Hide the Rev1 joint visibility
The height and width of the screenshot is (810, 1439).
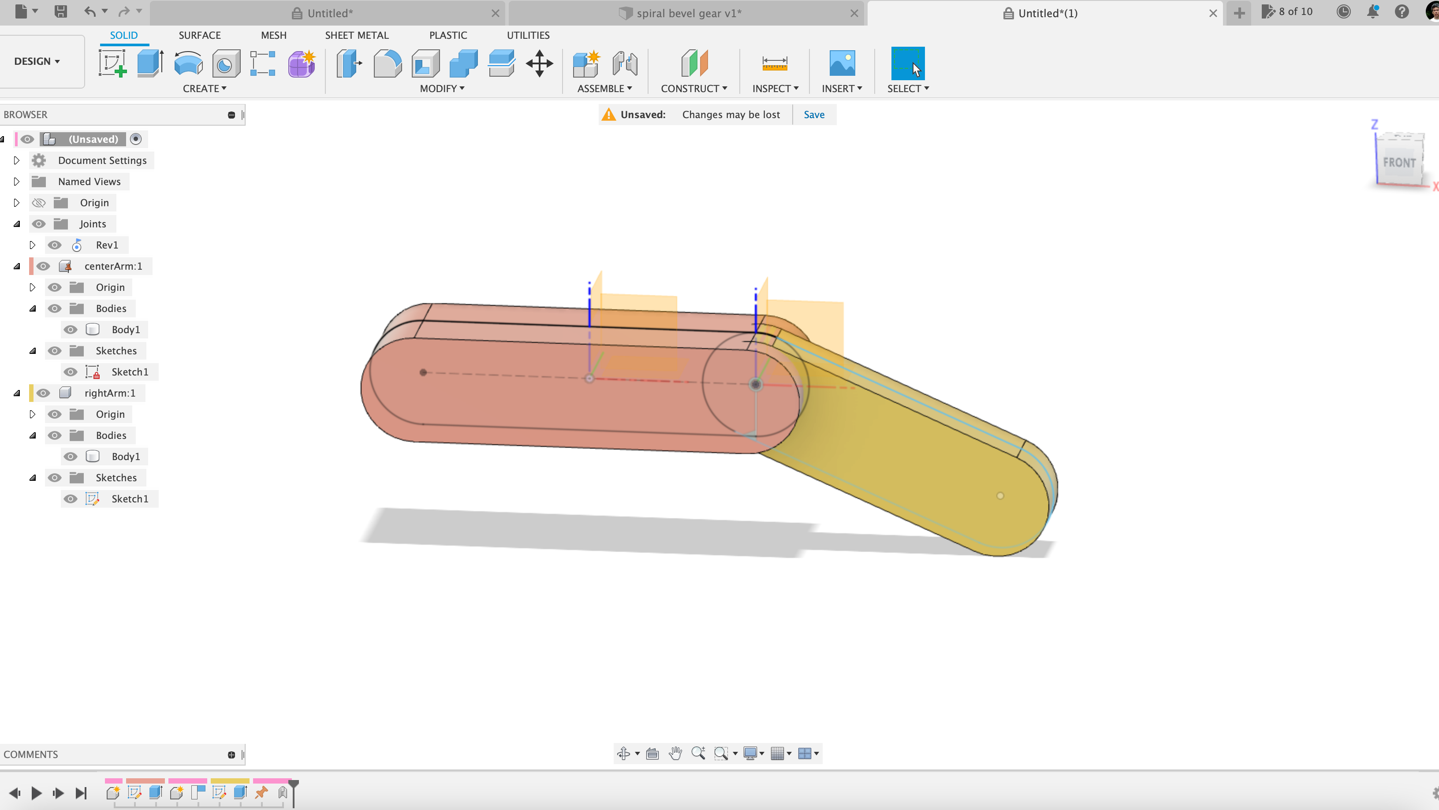point(54,245)
